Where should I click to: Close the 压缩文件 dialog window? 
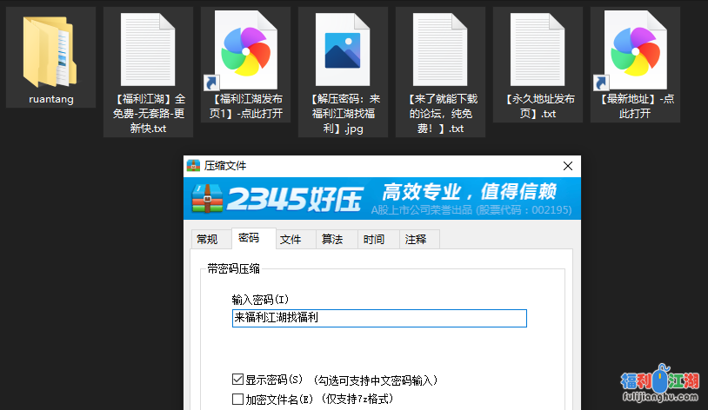(x=567, y=166)
